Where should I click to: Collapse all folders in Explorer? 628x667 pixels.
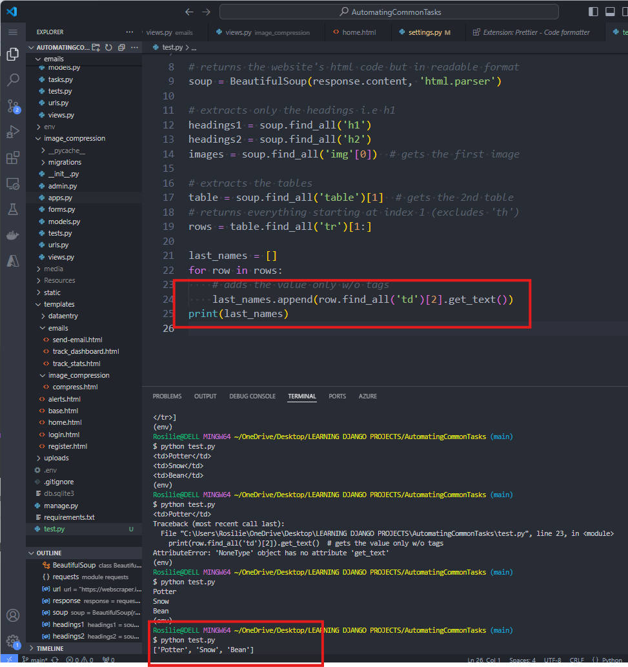tap(121, 47)
